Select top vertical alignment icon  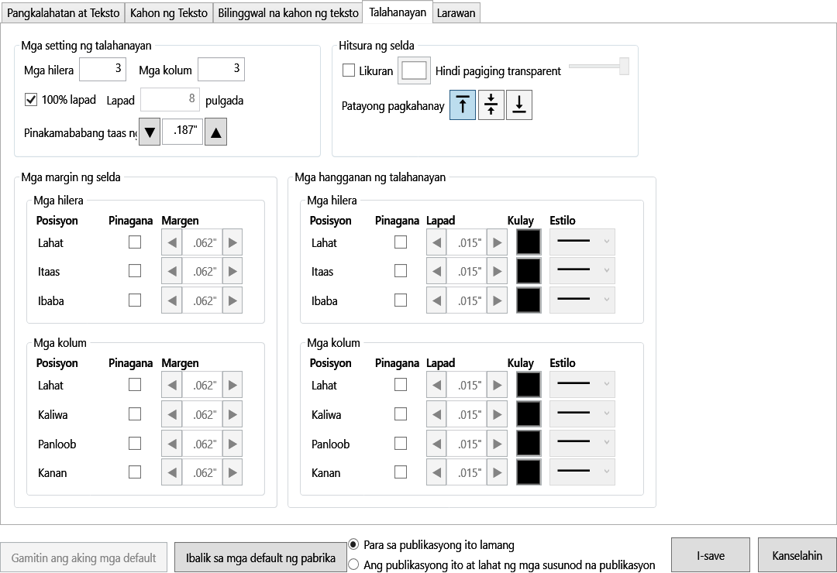(x=463, y=105)
